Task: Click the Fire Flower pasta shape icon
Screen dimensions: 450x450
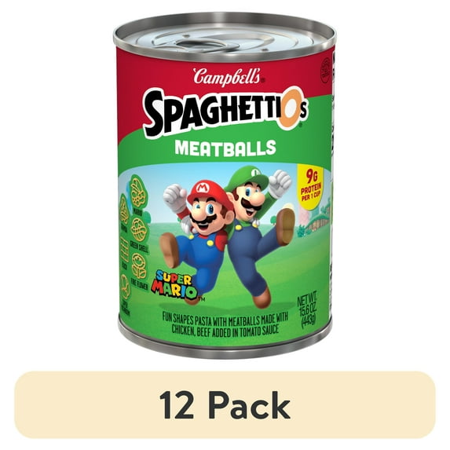Action: coord(139,265)
